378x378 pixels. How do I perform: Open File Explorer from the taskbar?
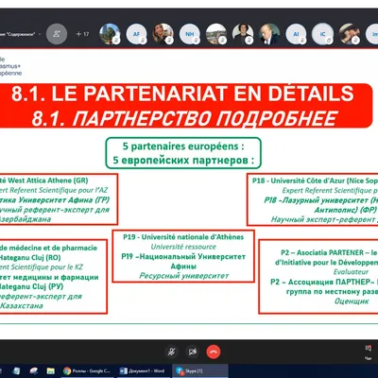click(x=51, y=370)
